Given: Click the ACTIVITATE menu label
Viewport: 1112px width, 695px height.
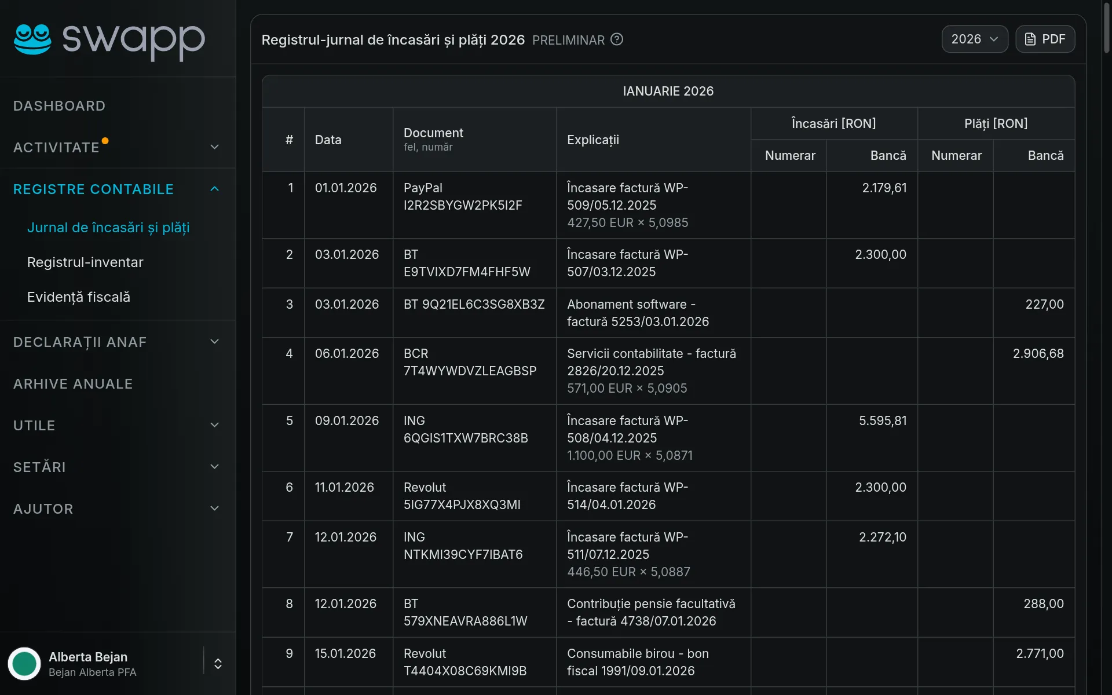Looking at the screenshot, I should pyautogui.click(x=56, y=148).
